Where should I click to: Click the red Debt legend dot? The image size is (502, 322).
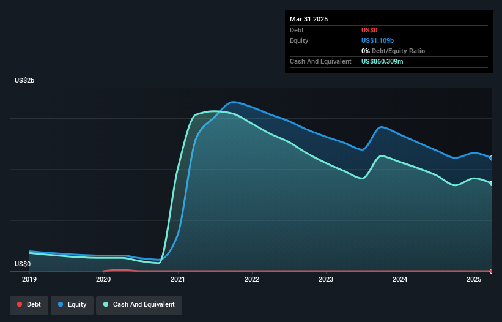click(x=20, y=304)
